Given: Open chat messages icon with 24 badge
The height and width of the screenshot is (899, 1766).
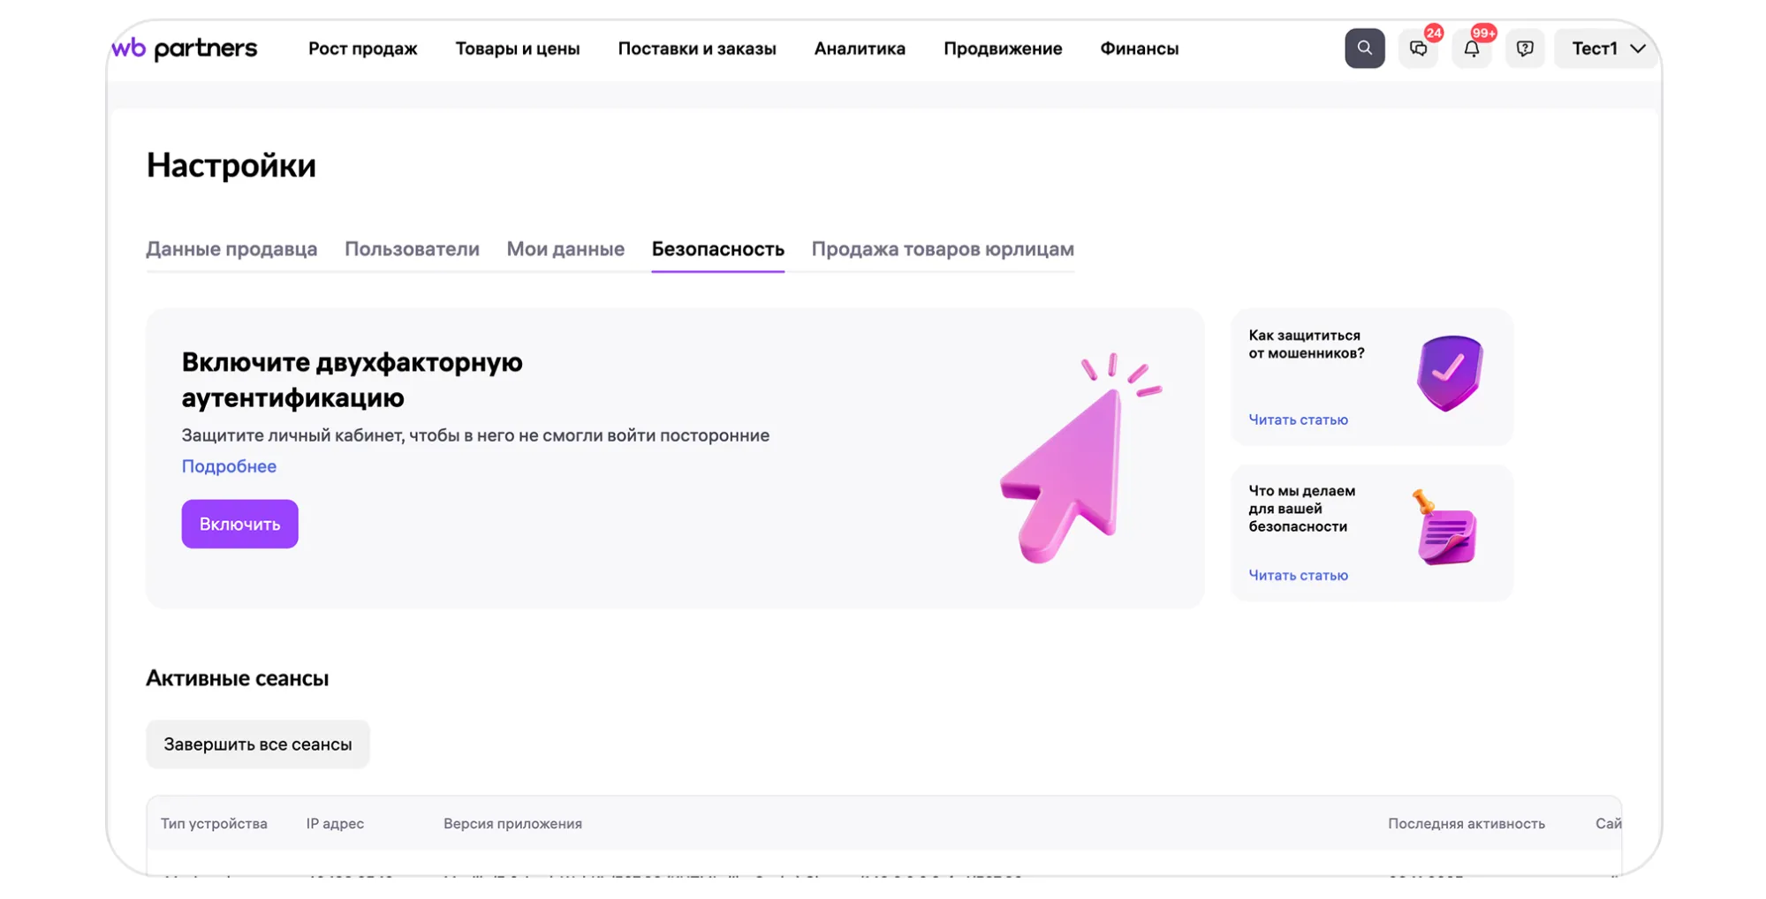Looking at the screenshot, I should [1418, 49].
